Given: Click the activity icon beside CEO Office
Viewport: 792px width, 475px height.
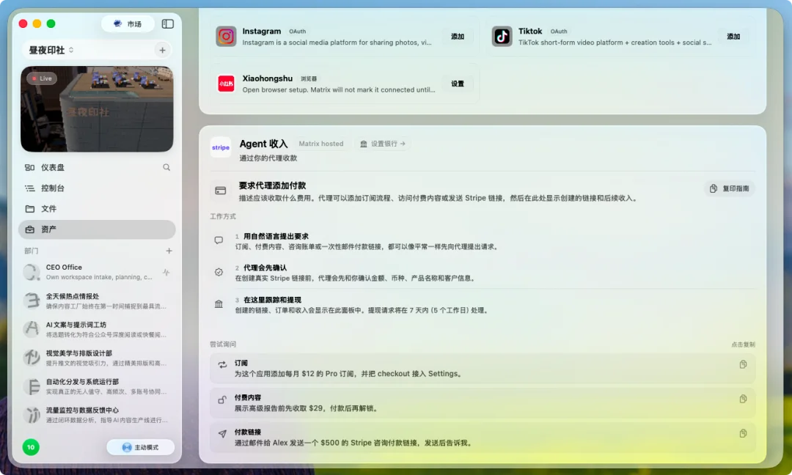Looking at the screenshot, I should [166, 273].
